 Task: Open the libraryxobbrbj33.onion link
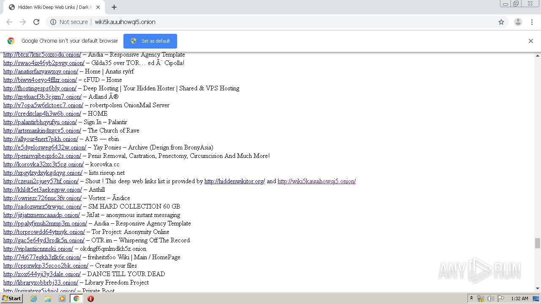pyautogui.click(x=41, y=282)
